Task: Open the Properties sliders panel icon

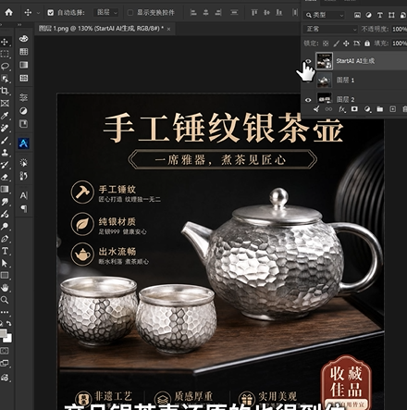Action: click(x=24, y=97)
